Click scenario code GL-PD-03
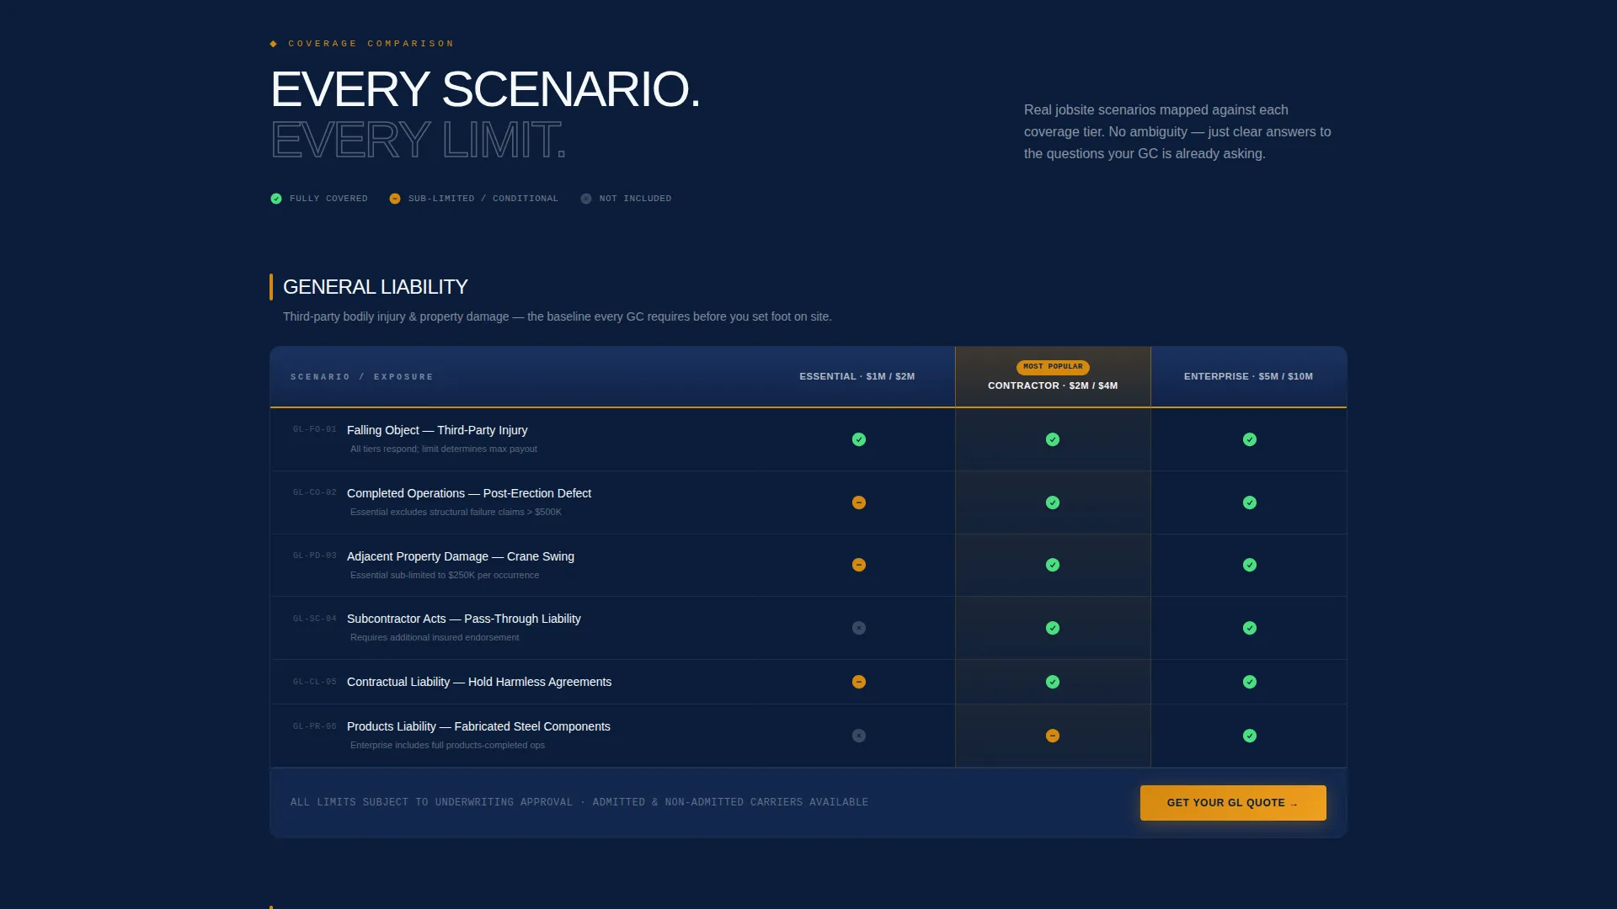 [x=314, y=555]
